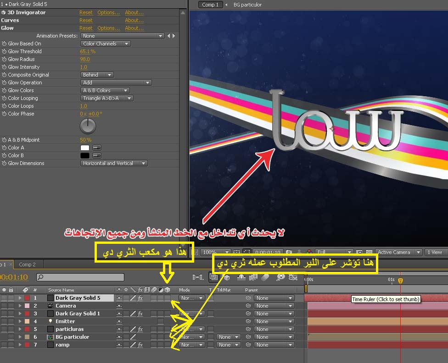Click the timeline layer search field
Viewport: 448px width, 363px height.
tap(80, 277)
